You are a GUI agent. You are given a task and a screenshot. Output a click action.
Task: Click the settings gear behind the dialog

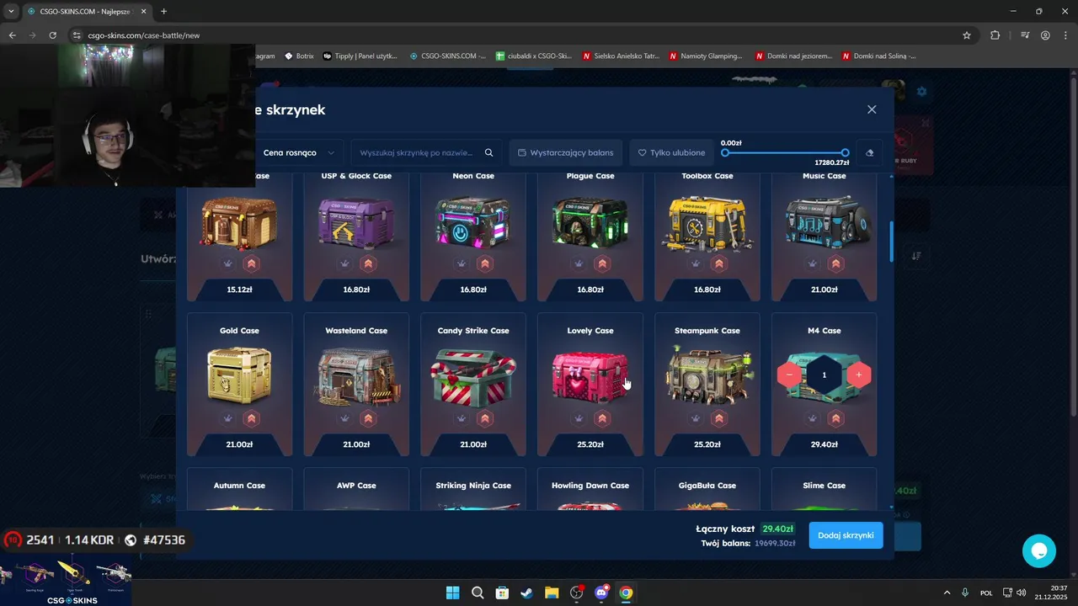click(921, 91)
